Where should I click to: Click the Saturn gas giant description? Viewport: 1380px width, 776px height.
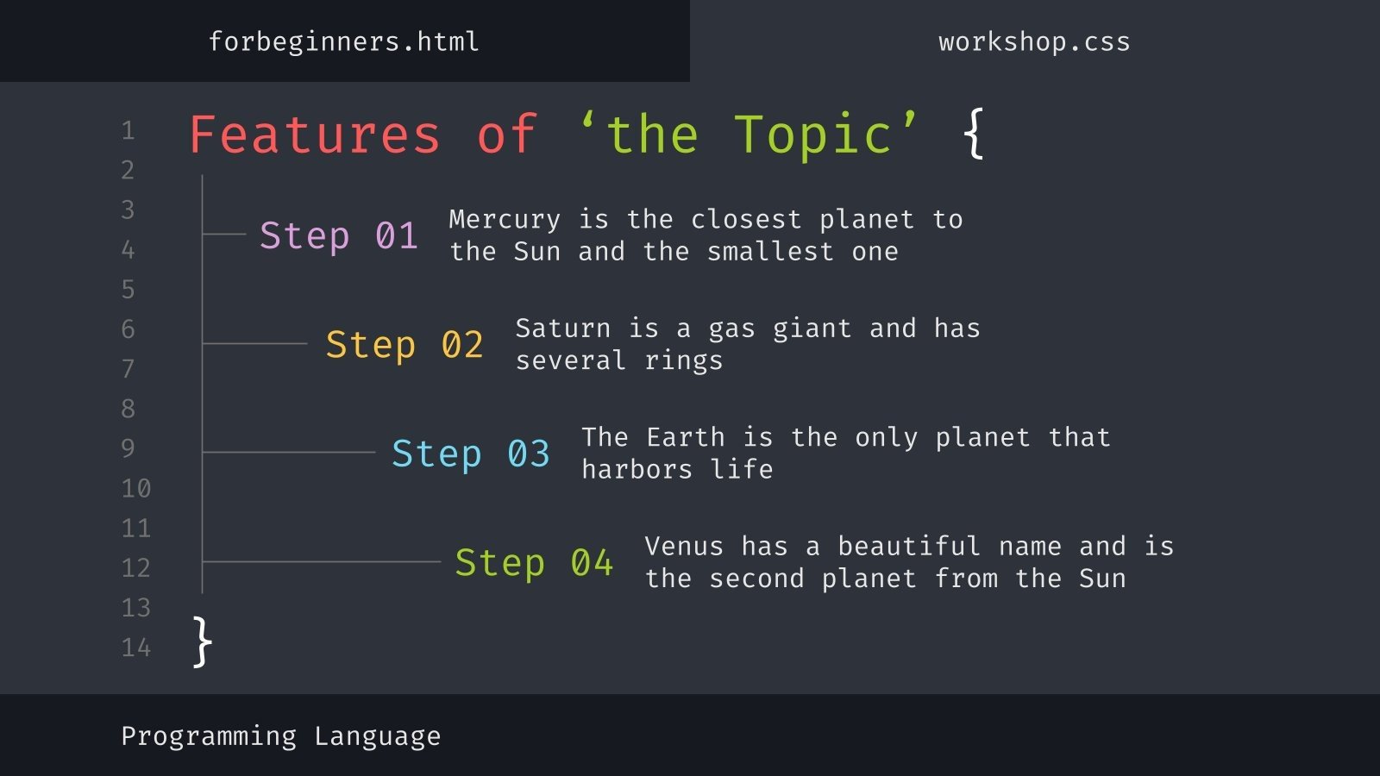pos(747,344)
